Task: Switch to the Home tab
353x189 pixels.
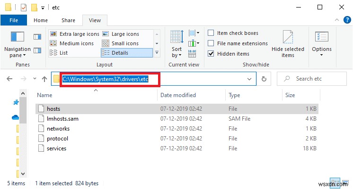Action: click(41, 20)
